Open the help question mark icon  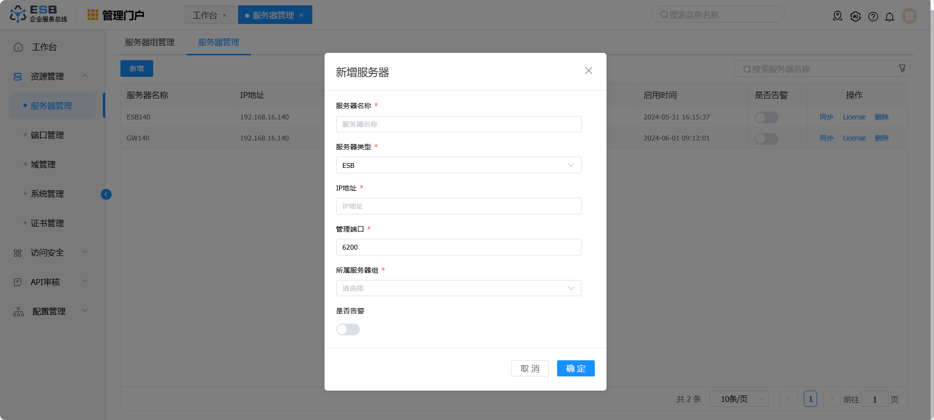point(873,17)
